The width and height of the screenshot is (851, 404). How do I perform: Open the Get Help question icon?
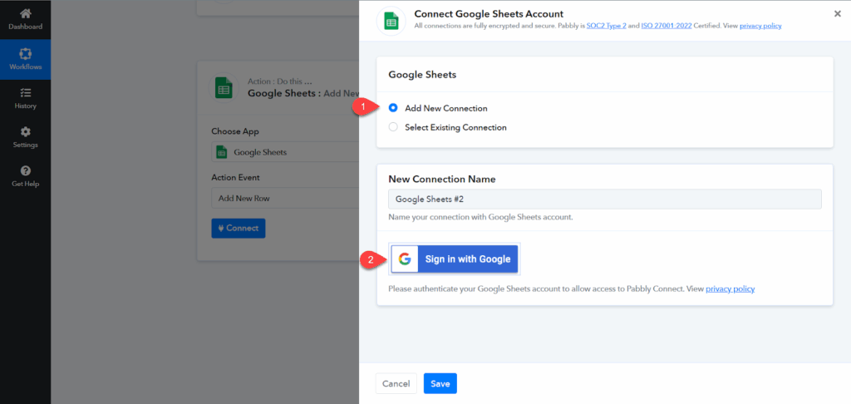pyautogui.click(x=25, y=170)
